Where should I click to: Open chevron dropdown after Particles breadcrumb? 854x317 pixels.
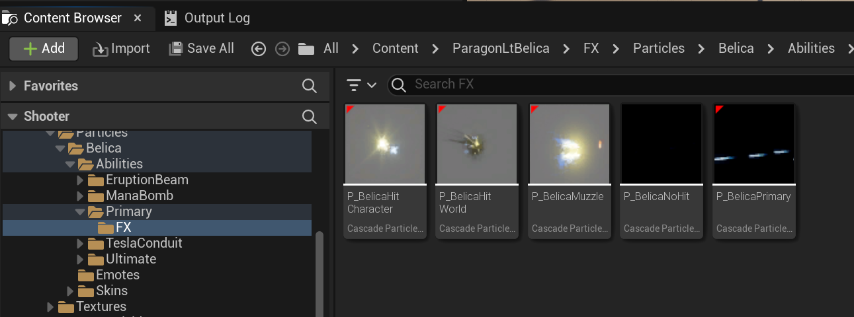[x=702, y=49]
